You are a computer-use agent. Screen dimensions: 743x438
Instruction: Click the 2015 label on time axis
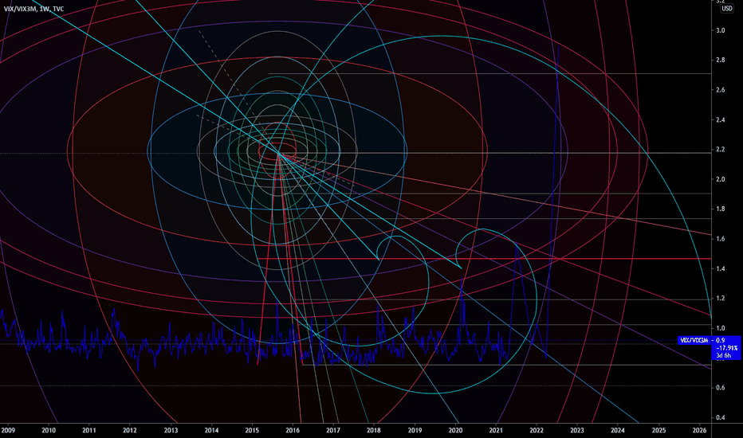tap(252, 430)
